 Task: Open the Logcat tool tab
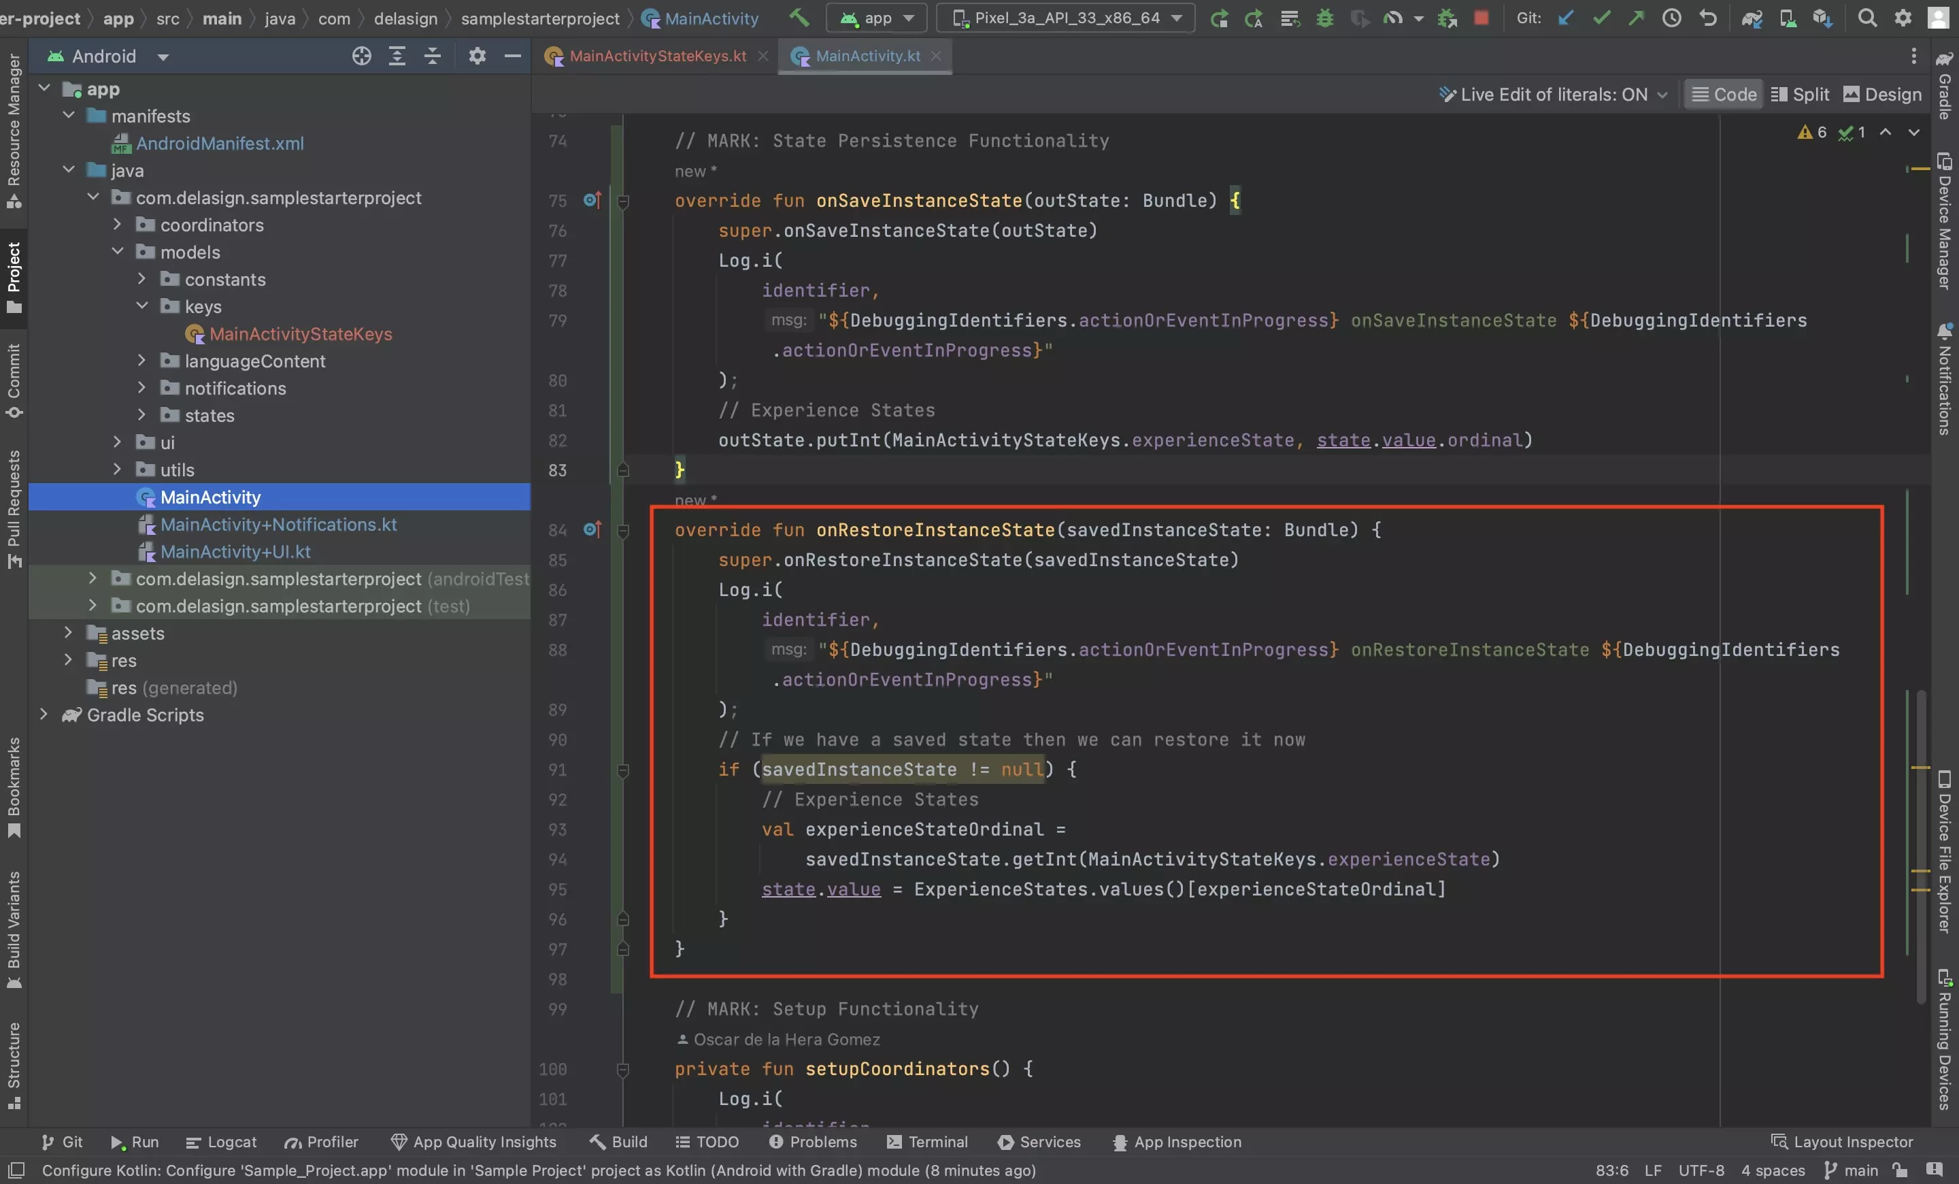221,1142
